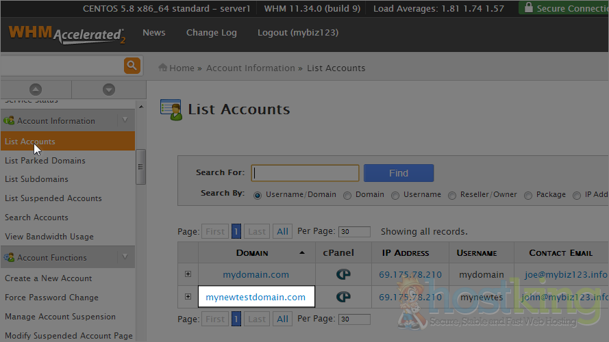Choose the Reseller/Owner radio option

click(x=452, y=195)
